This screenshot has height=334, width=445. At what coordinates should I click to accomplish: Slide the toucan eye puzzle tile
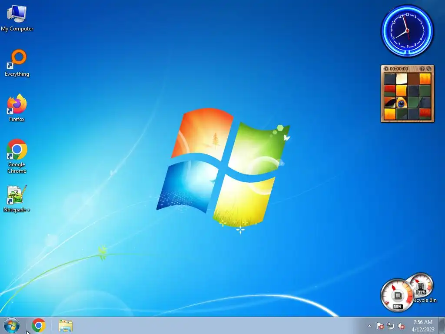click(x=401, y=103)
